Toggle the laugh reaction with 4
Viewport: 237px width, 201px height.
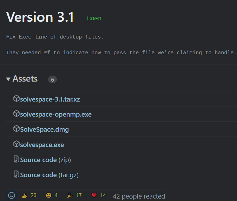[52, 195]
